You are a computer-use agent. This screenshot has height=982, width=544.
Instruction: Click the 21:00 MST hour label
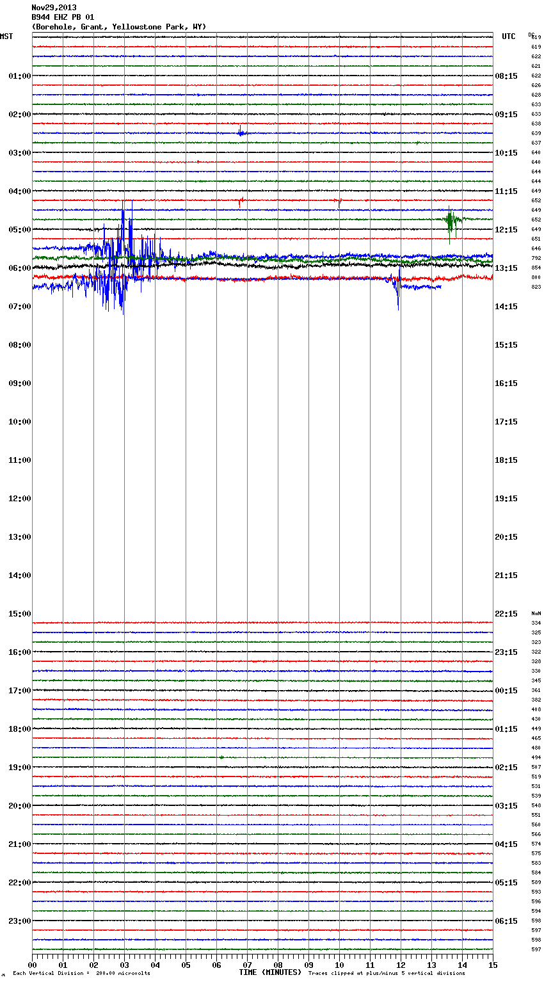[19, 844]
